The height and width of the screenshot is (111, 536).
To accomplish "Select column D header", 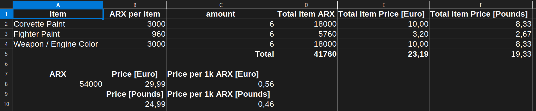I will [x=306, y=5].
